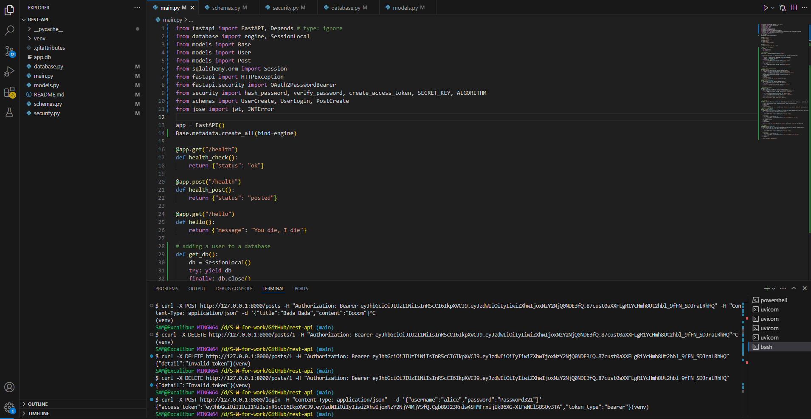Open the Testing flask icon view
This screenshot has width=811, height=419.
(9, 112)
